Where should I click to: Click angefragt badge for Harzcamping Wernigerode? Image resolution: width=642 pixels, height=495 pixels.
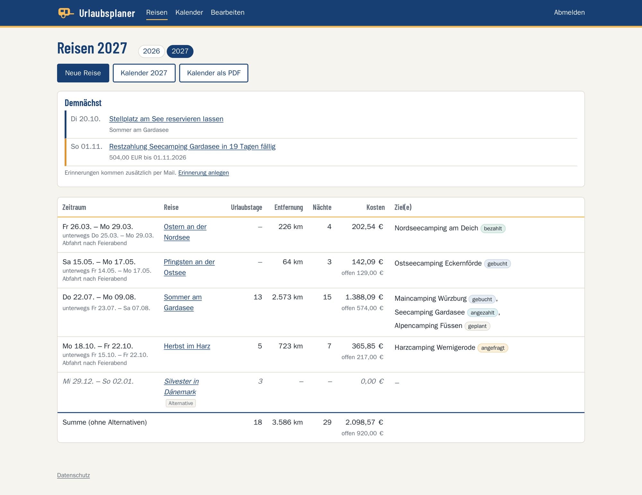click(493, 348)
